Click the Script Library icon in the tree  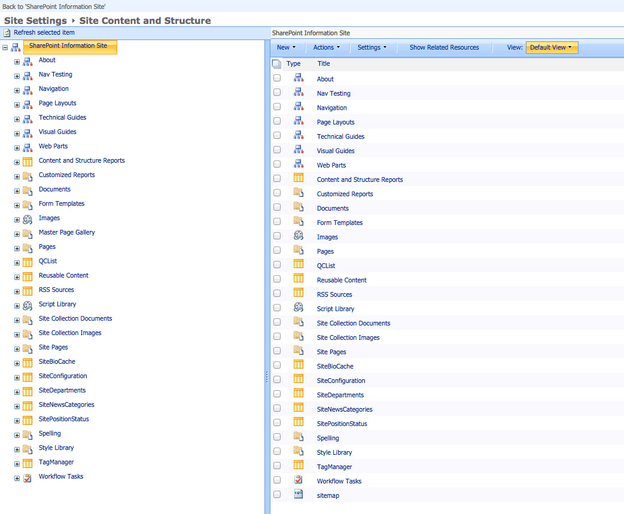(x=28, y=306)
